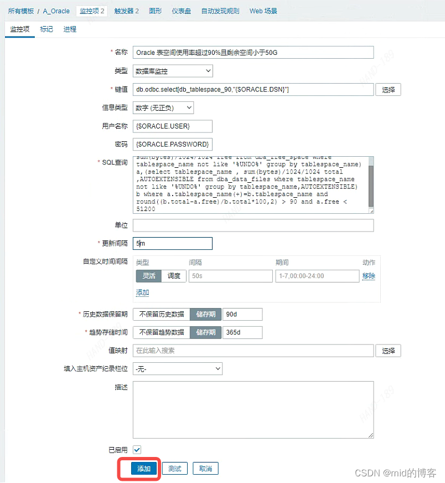Select 储存期 for 历史数据保留期

[x=205, y=314]
